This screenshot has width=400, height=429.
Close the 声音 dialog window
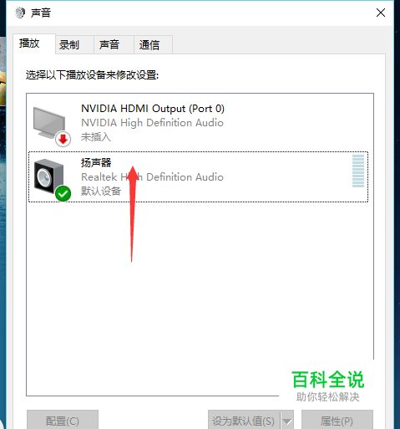381,13
